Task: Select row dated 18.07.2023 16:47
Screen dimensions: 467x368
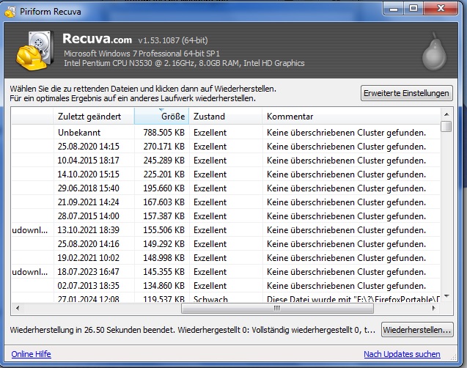Action: coord(226,271)
